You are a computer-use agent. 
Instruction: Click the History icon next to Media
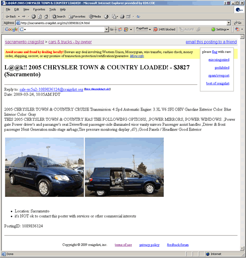click(x=106, y=16)
